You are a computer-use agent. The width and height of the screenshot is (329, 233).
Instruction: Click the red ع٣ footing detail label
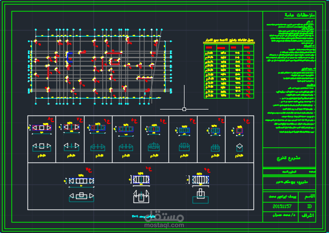[193, 120]
